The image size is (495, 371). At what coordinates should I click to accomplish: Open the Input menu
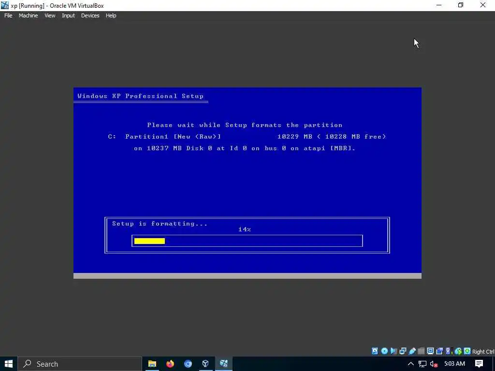[68, 15]
